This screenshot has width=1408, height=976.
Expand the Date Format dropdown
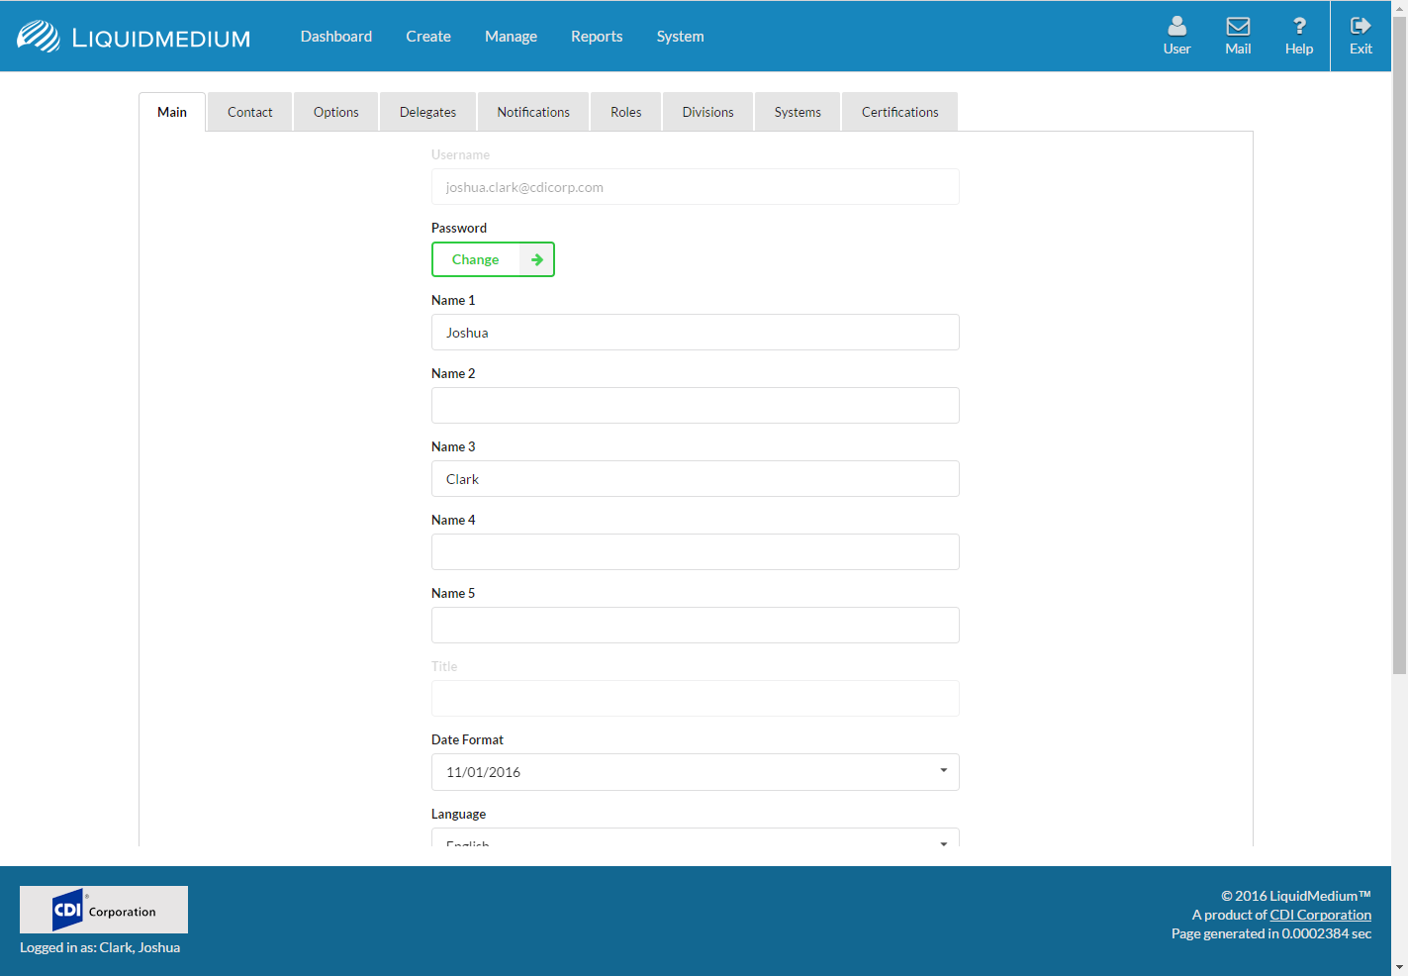[x=943, y=771]
